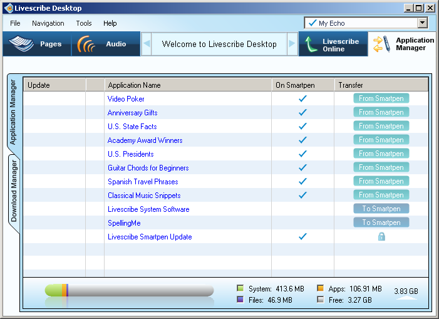Open the File menu

[x=15, y=23]
